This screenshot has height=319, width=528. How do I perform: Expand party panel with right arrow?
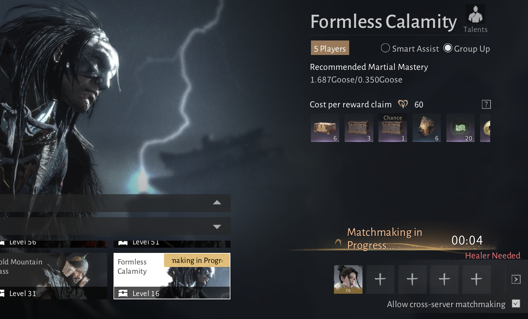point(516,279)
